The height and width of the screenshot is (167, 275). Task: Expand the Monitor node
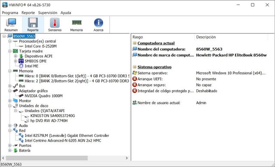click(x=10, y=101)
